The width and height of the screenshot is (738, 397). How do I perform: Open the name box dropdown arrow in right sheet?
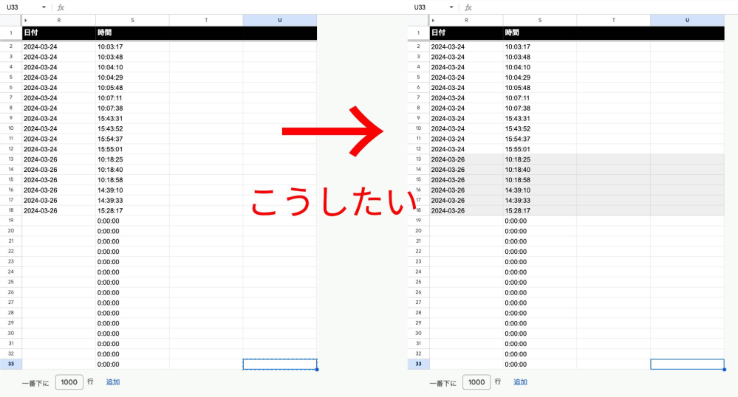pyautogui.click(x=451, y=7)
